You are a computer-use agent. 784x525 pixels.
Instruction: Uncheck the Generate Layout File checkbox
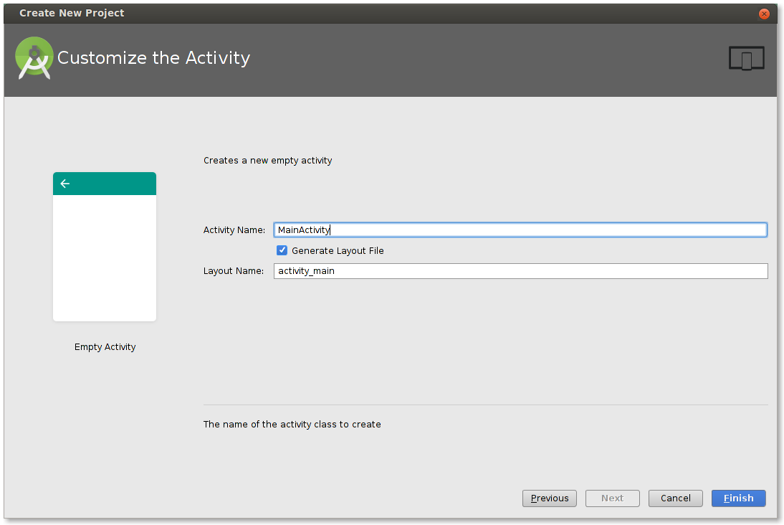click(x=282, y=250)
